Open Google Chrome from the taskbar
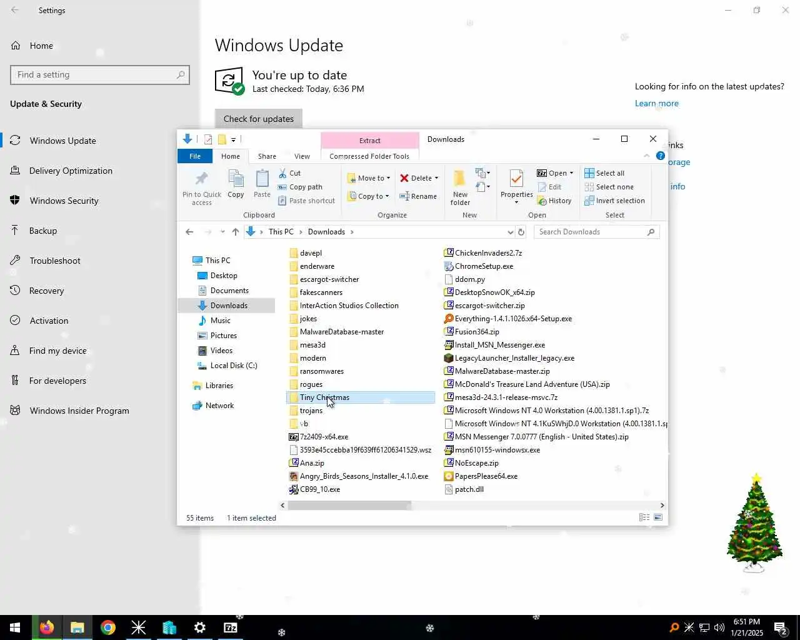The width and height of the screenshot is (800, 640). coord(108,627)
